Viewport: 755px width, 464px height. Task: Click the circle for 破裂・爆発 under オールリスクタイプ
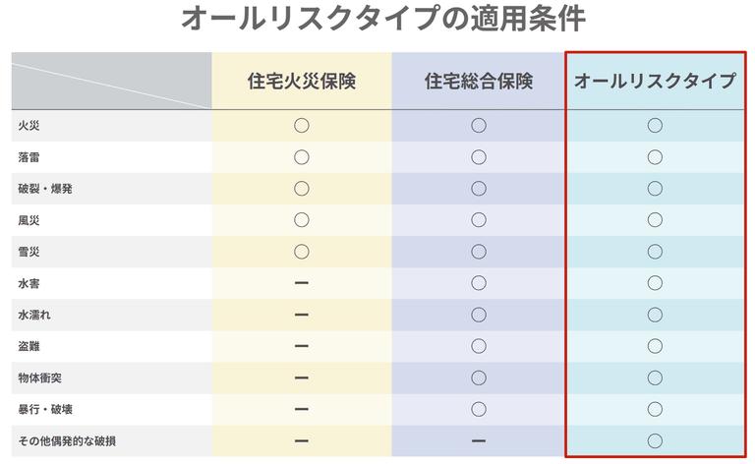click(655, 188)
